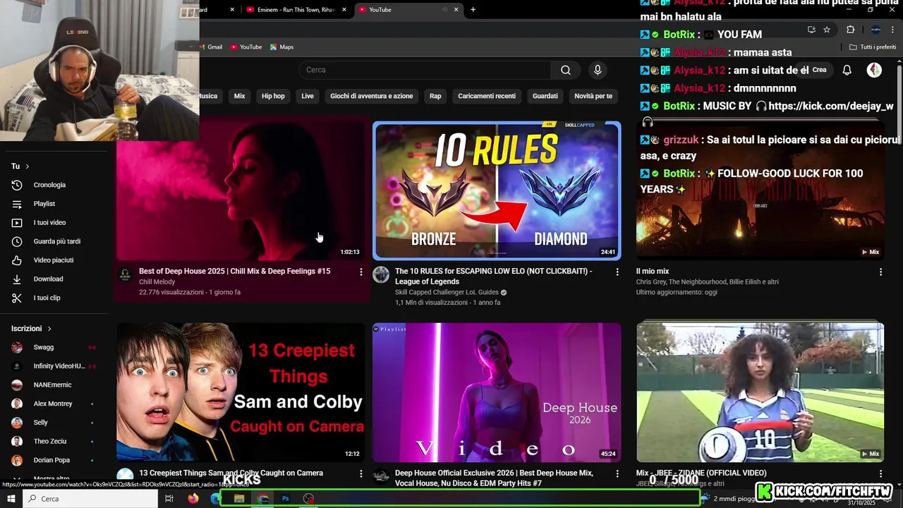Screen dimensions: 903x508
Task: Open NANEmernic subscription channel
Action: coord(52,385)
